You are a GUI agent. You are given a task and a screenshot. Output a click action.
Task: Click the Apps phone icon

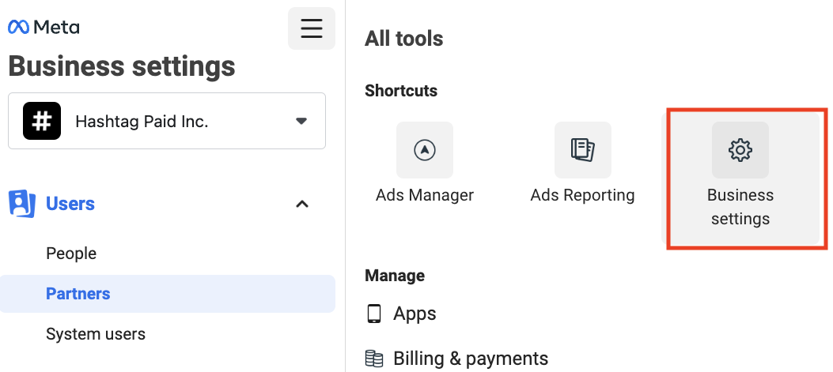374,314
